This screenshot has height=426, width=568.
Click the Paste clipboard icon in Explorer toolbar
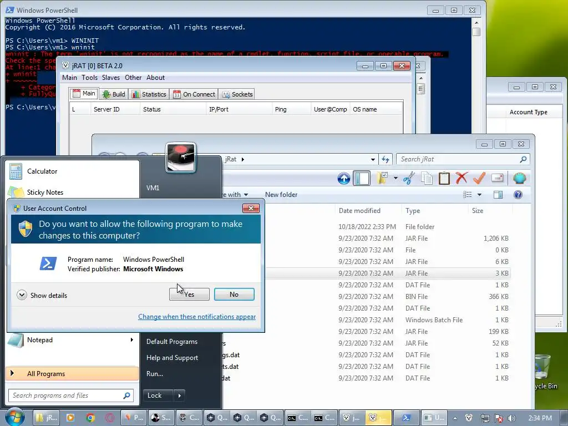click(x=444, y=178)
